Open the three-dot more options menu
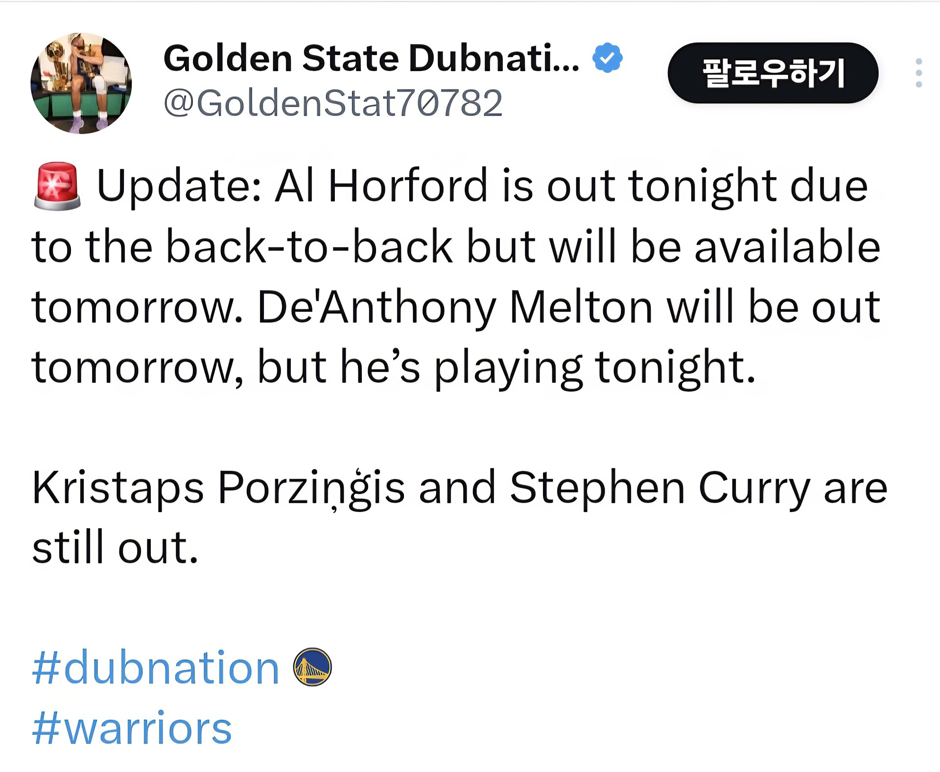Image resolution: width=940 pixels, height=772 pixels. tap(918, 73)
